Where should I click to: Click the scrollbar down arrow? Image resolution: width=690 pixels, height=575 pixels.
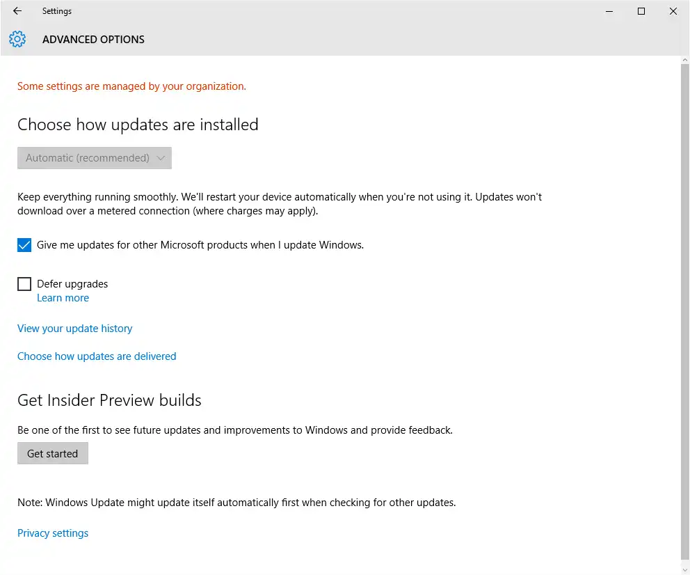[685, 570]
